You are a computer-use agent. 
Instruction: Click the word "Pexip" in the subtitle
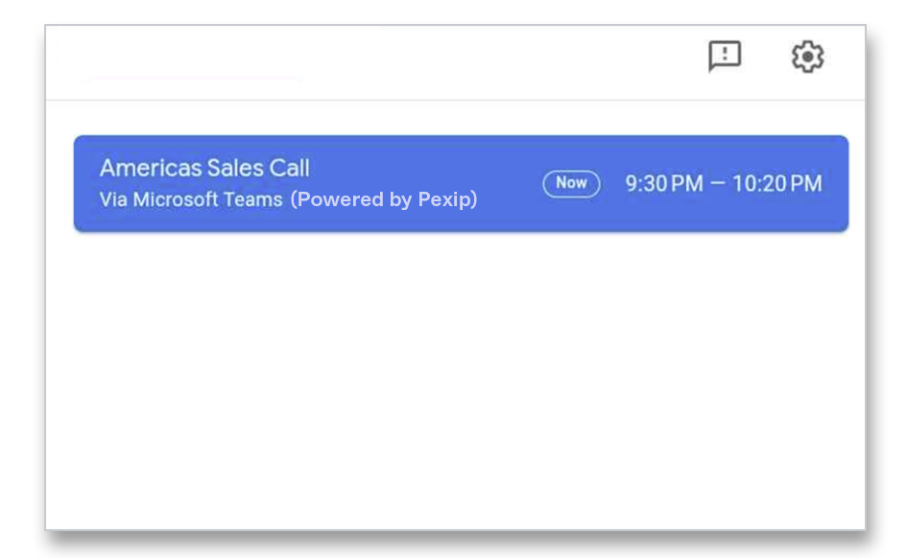click(444, 199)
